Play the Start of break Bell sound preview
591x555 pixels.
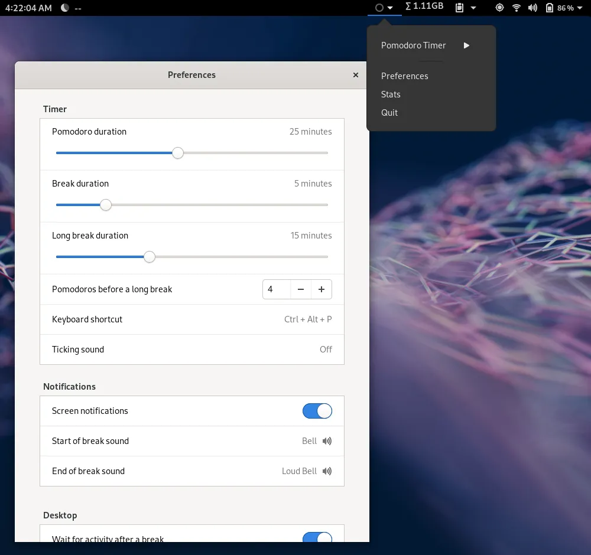[327, 441]
